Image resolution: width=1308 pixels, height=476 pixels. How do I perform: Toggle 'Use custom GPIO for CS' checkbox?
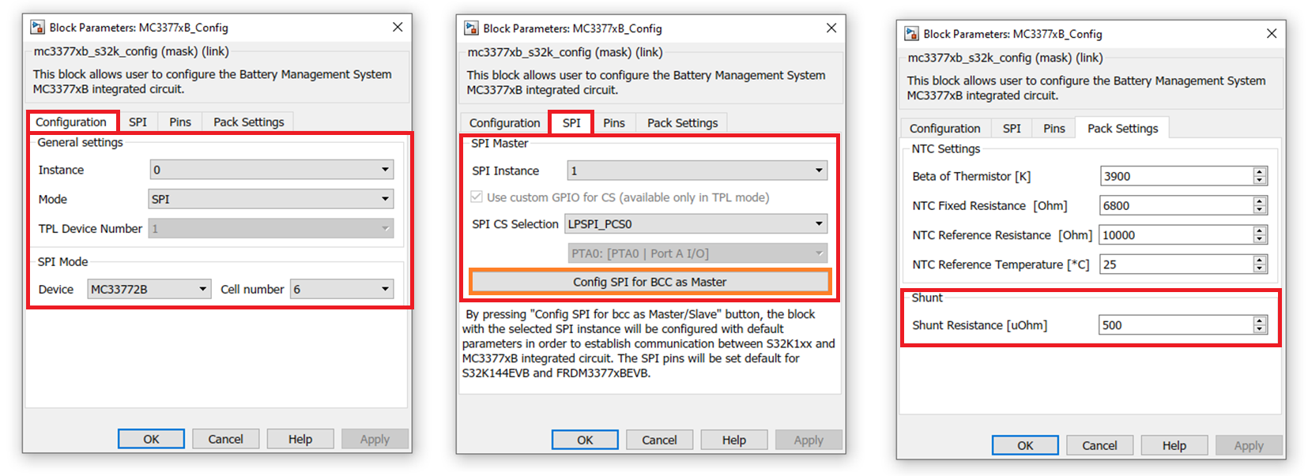coord(477,197)
